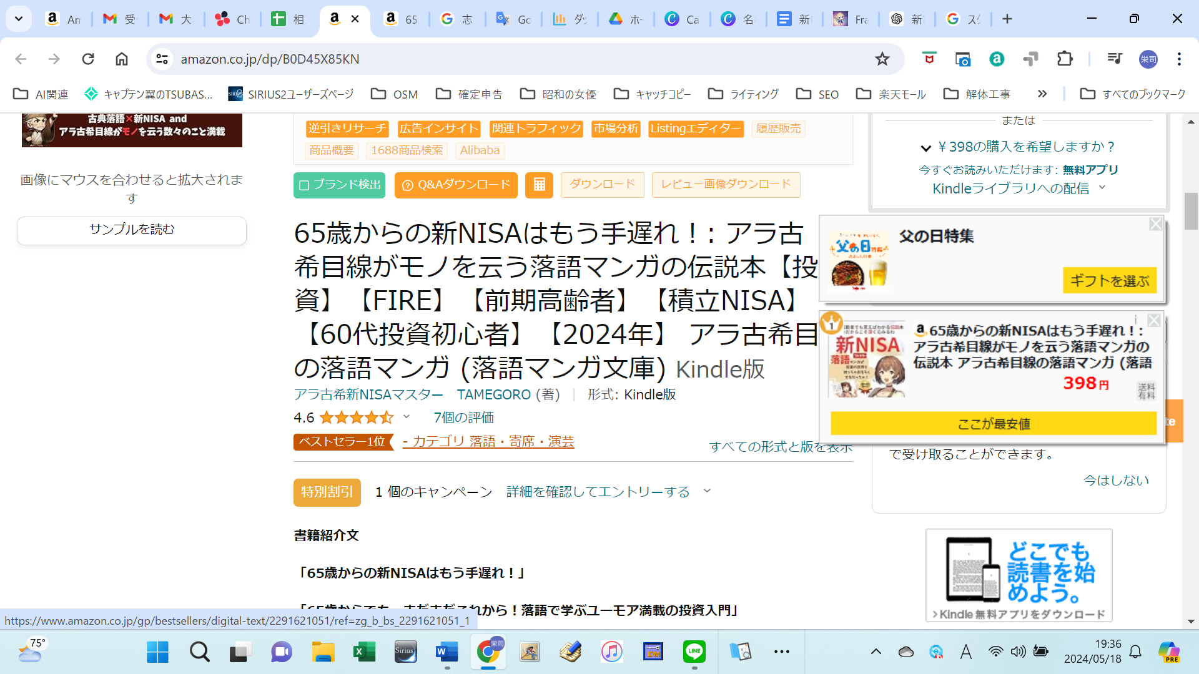Open notifications bell in system tray
1199x674 pixels.
pyautogui.click(x=1136, y=652)
